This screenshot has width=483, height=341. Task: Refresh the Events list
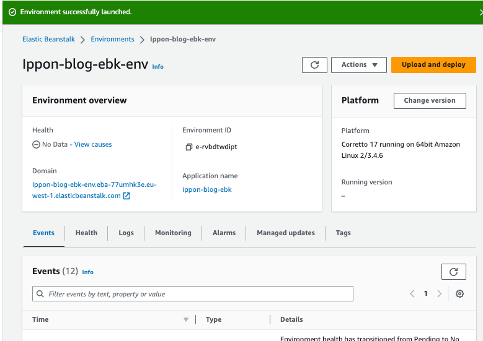point(453,272)
